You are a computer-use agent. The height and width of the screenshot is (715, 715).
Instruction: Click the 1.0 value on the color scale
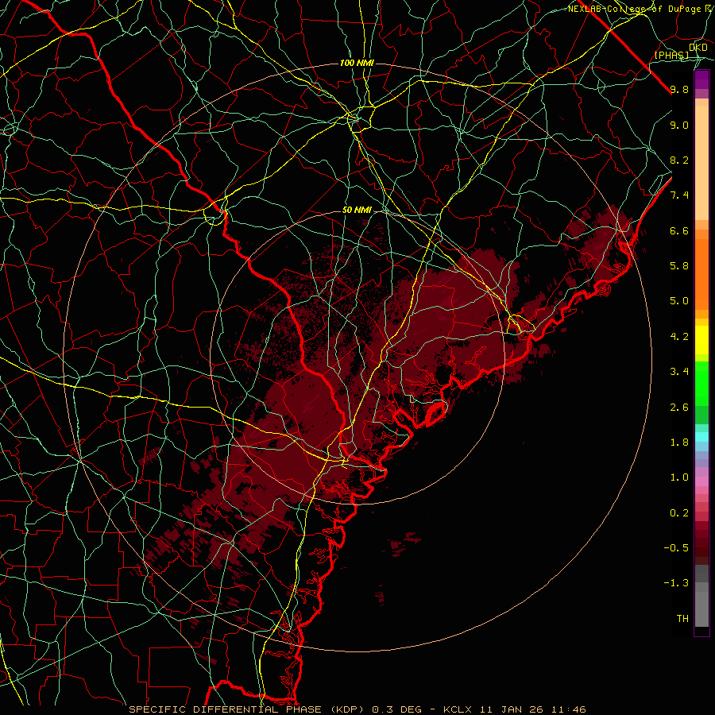(x=679, y=478)
